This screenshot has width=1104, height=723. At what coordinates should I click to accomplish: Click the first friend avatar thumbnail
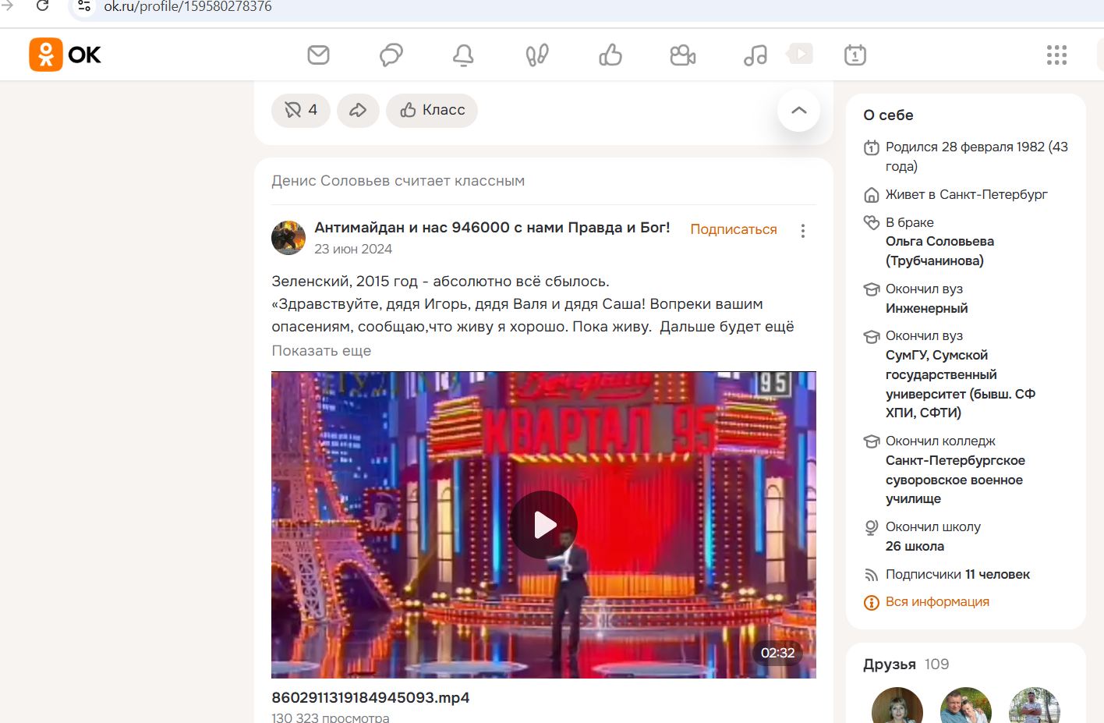[897, 705]
